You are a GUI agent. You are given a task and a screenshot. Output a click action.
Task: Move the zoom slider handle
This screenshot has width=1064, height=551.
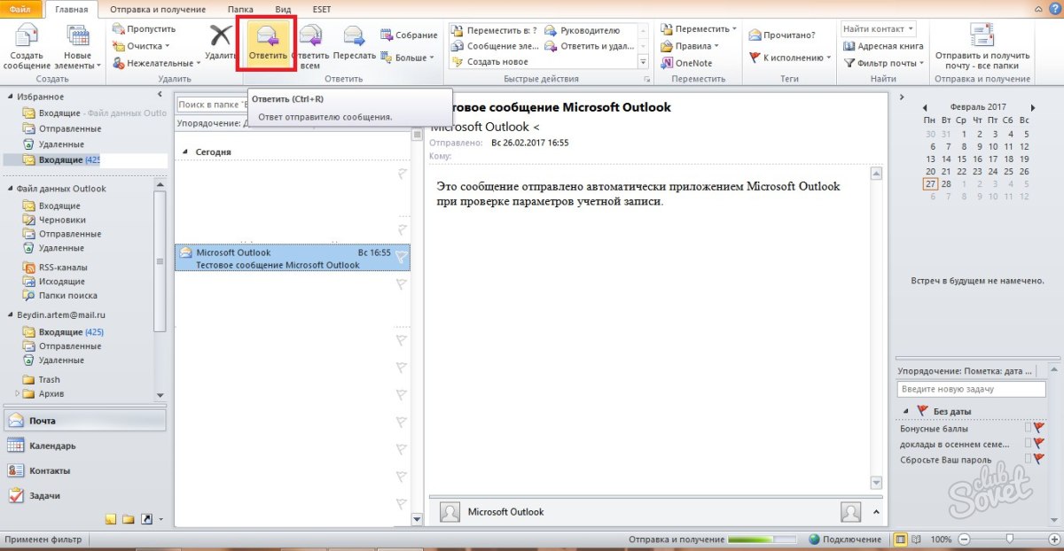(1008, 539)
